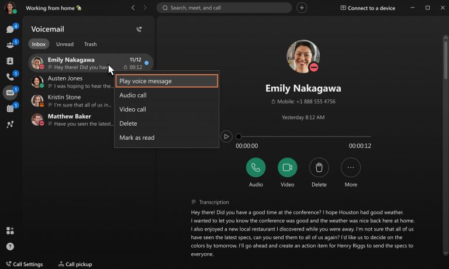
Task: Select Mark as read from context menu
Action: (136, 137)
